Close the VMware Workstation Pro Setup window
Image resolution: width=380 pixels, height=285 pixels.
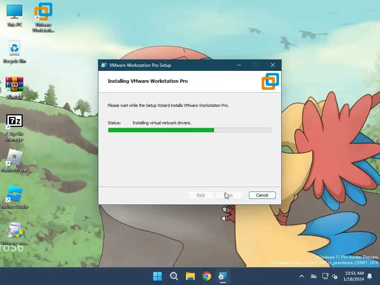(x=273, y=65)
